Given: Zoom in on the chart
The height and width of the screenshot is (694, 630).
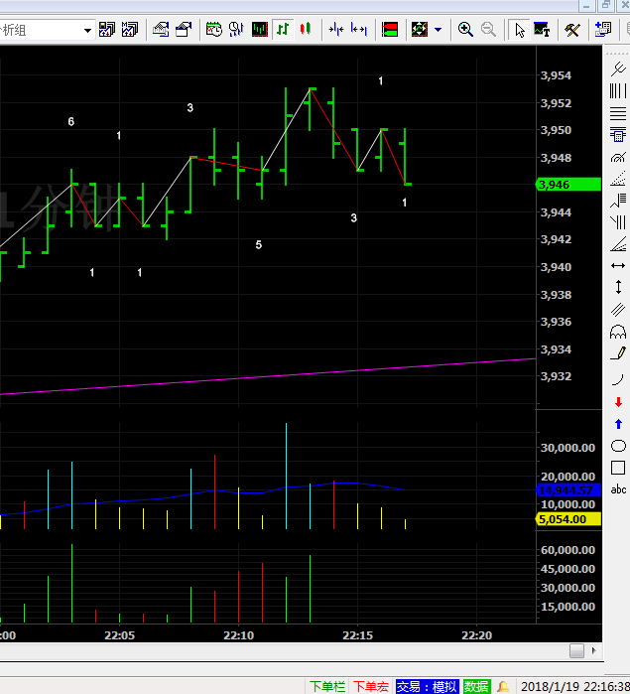Looking at the screenshot, I should [x=465, y=30].
